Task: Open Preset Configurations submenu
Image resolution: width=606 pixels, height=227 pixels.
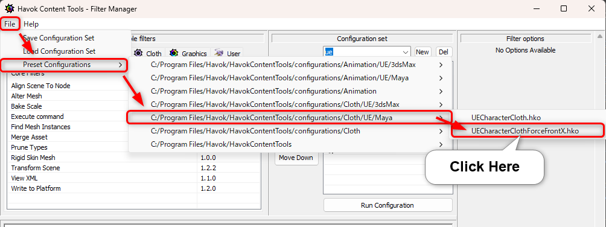Action: 64,65
